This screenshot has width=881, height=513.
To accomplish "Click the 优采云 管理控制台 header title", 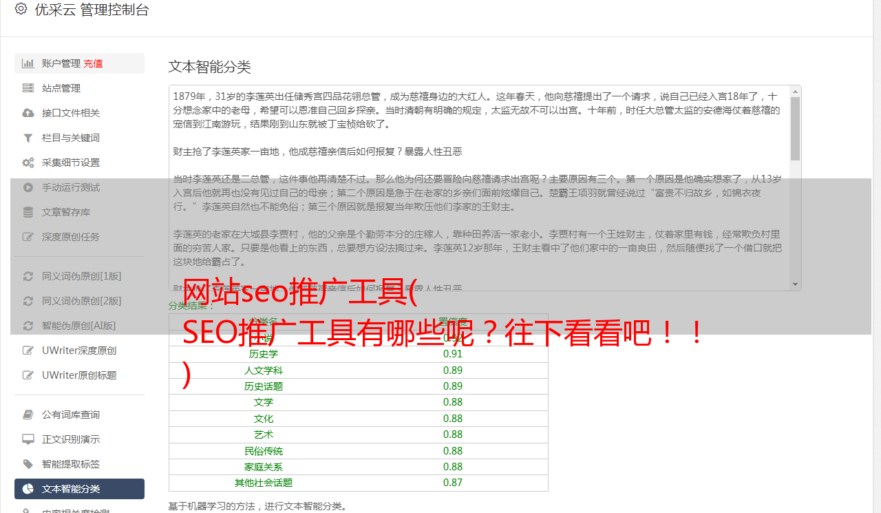I will [x=92, y=10].
